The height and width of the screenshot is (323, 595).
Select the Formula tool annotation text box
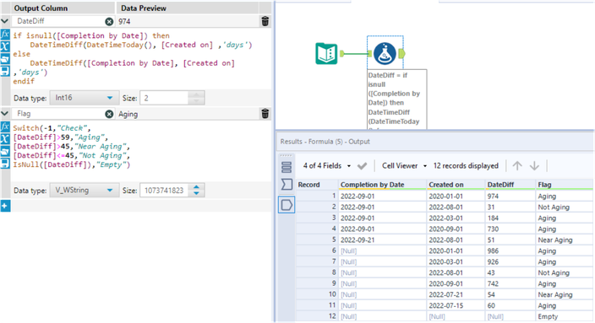[x=396, y=100]
